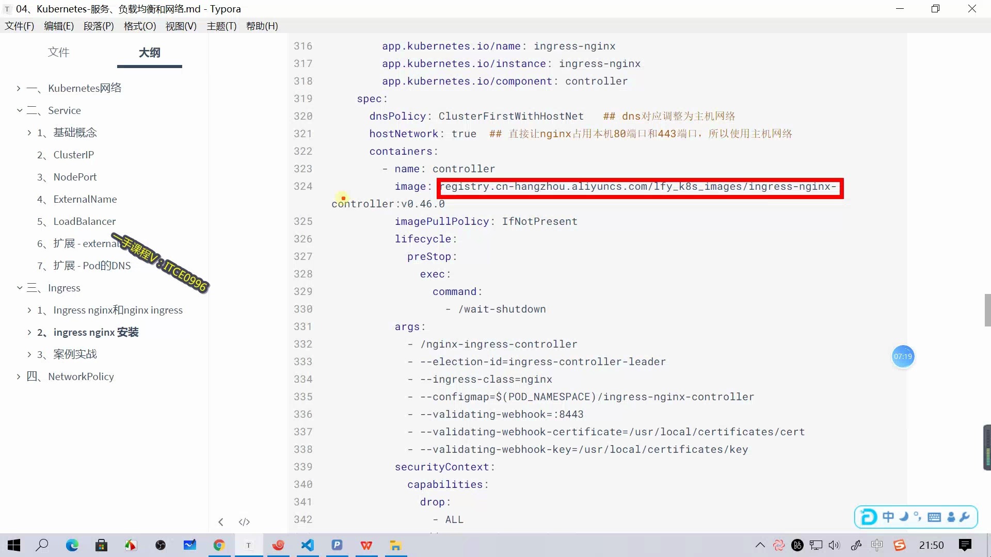The width and height of the screenshot is (991, 557).
Task: Switch to the 文件 sidebar tab
Action: pyautogui.click(x=58, y=52)
